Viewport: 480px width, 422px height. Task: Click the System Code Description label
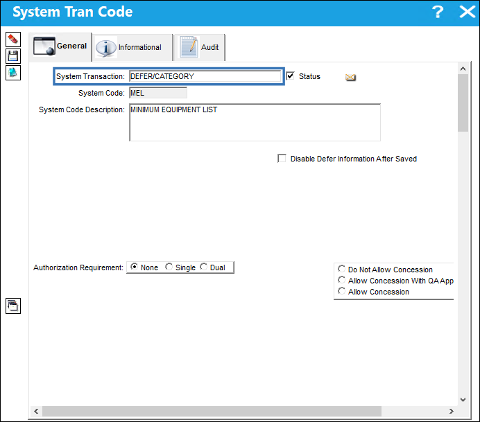pyautogui.click(x=82, y=109)
